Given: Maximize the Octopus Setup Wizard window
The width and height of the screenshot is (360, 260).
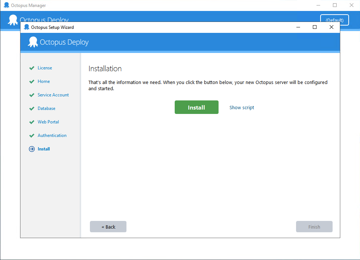Looking at the screenshot, I should [315, 27].
